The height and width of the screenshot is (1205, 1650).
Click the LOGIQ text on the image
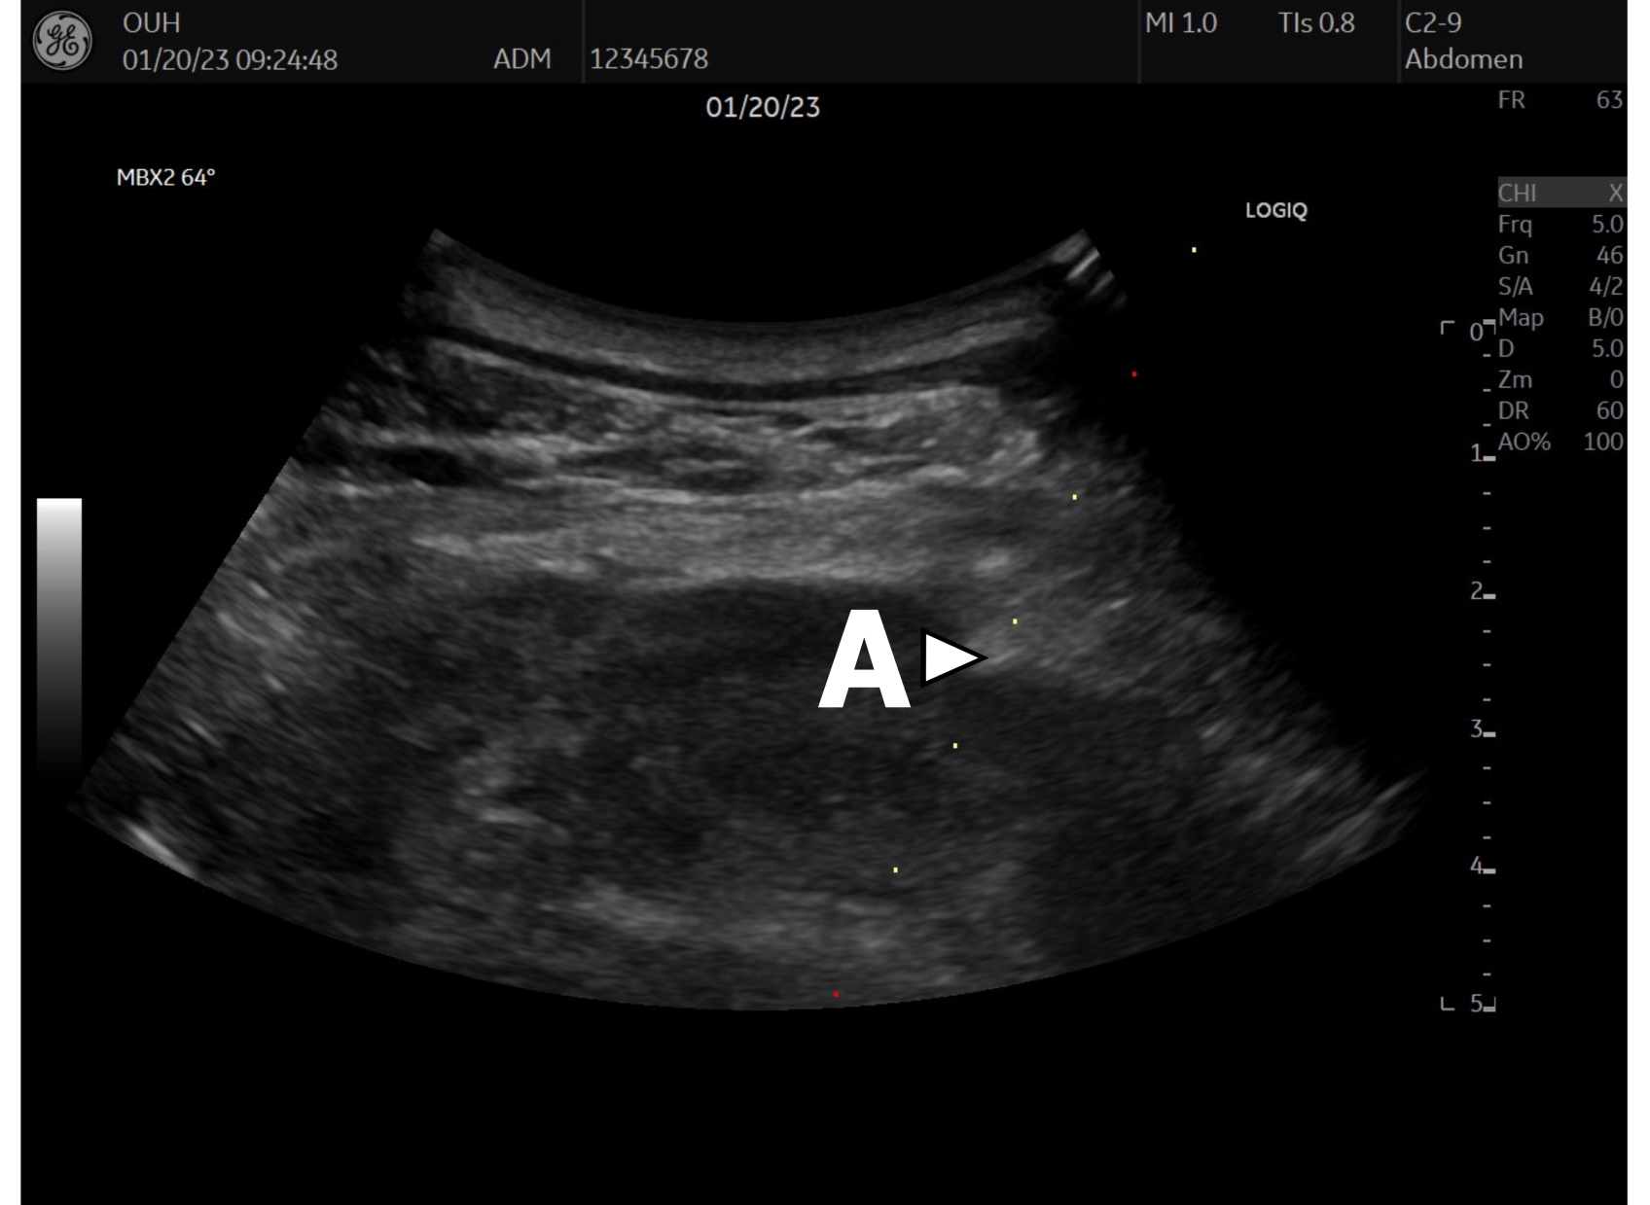[1276, 210]
